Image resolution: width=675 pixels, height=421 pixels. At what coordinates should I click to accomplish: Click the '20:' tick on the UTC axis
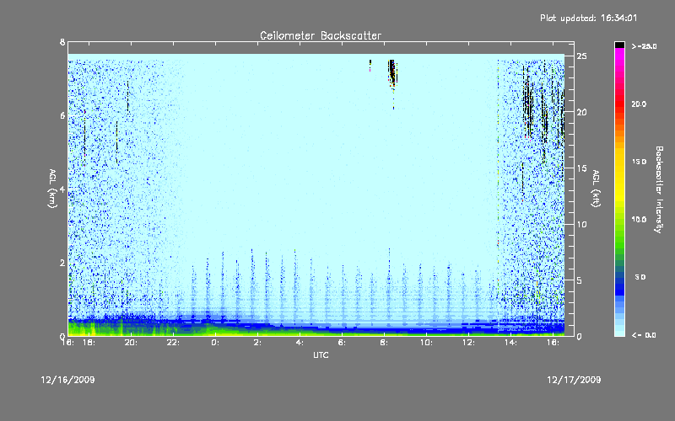tap(131, 343)
